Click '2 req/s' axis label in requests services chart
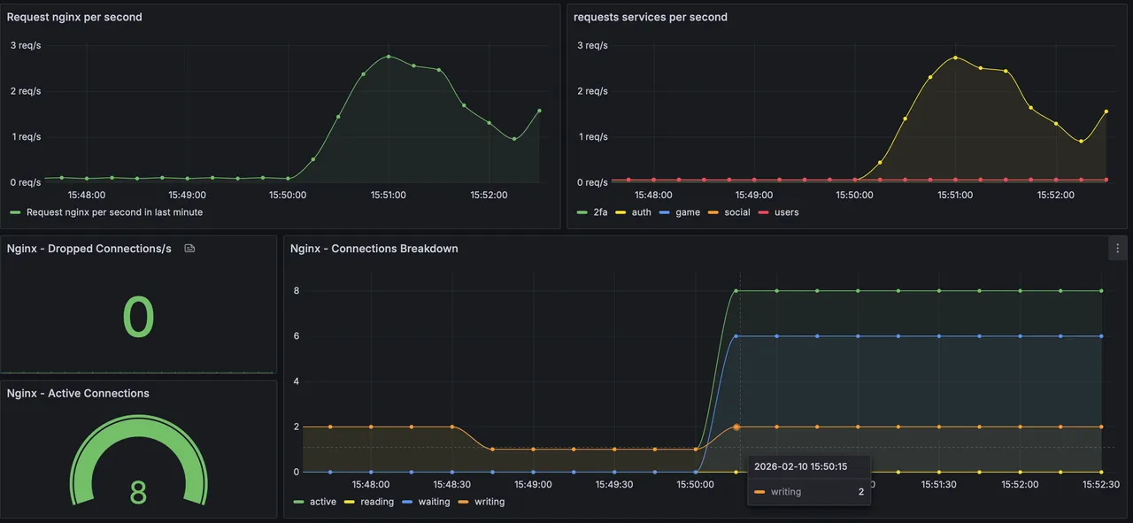The width and height of the screenshot is (1133, 523). [x=592, y=91]
